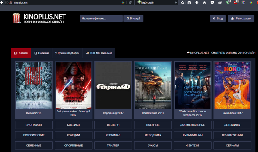Open the Викинг 2016 poster

[34, 85]
